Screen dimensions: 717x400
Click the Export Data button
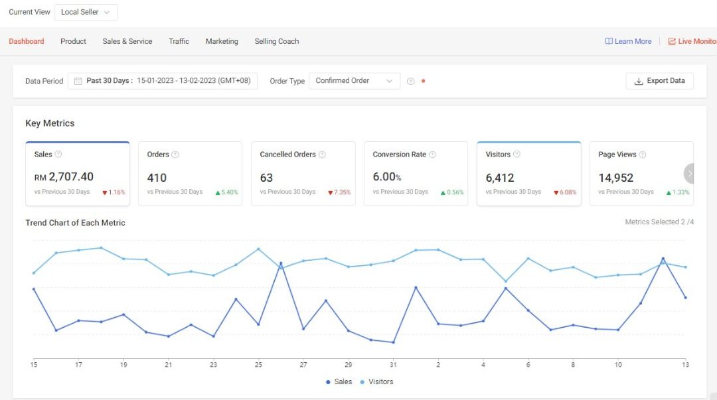659,81
